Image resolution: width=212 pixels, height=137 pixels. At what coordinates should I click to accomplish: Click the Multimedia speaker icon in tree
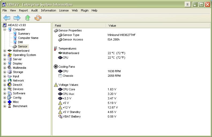tap(10, 68)
